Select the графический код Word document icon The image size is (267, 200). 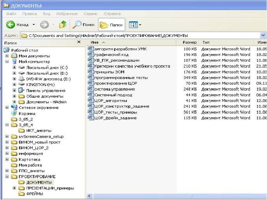pyautogui.click(x=90, y=54)
